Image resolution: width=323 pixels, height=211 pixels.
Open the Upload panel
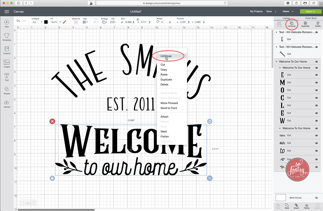tap(7, 104)
